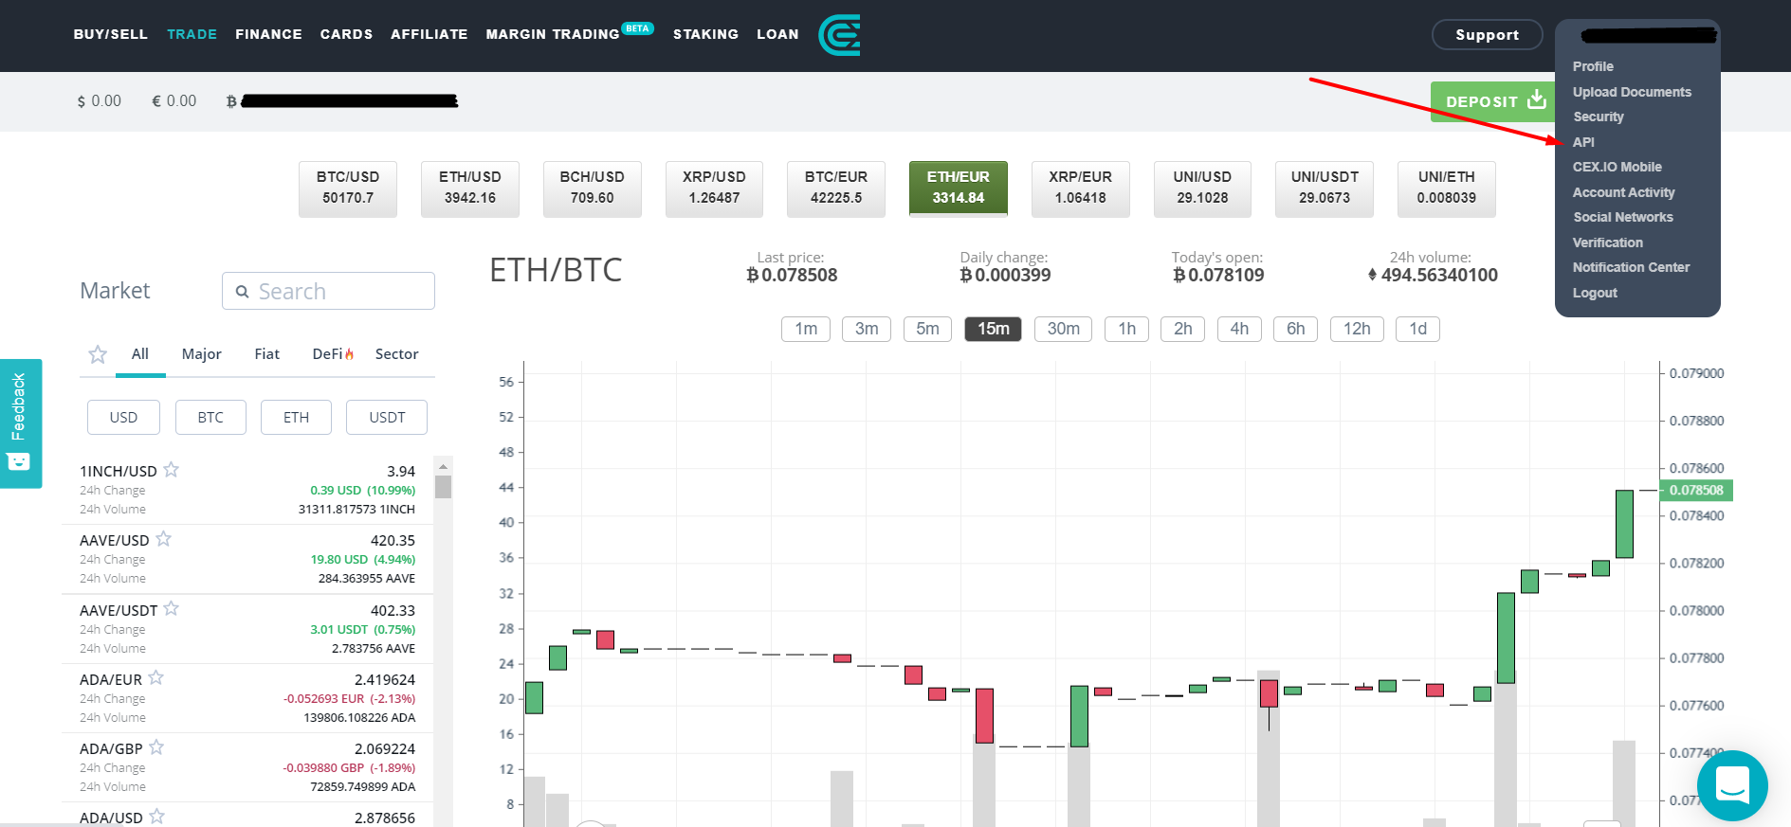The width and height of the screenshot is (1791, 827).
Task: Set chart interval to 30m
Action: click(1063, 329)
